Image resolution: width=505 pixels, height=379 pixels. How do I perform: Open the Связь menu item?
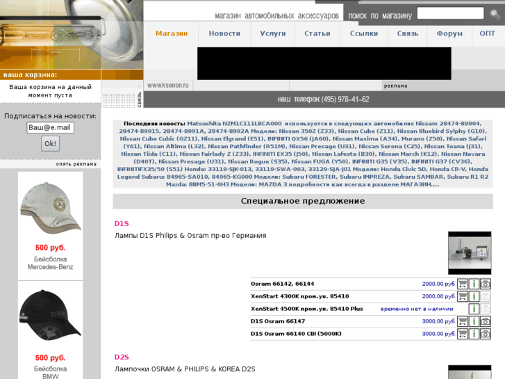tap(408, 33)
